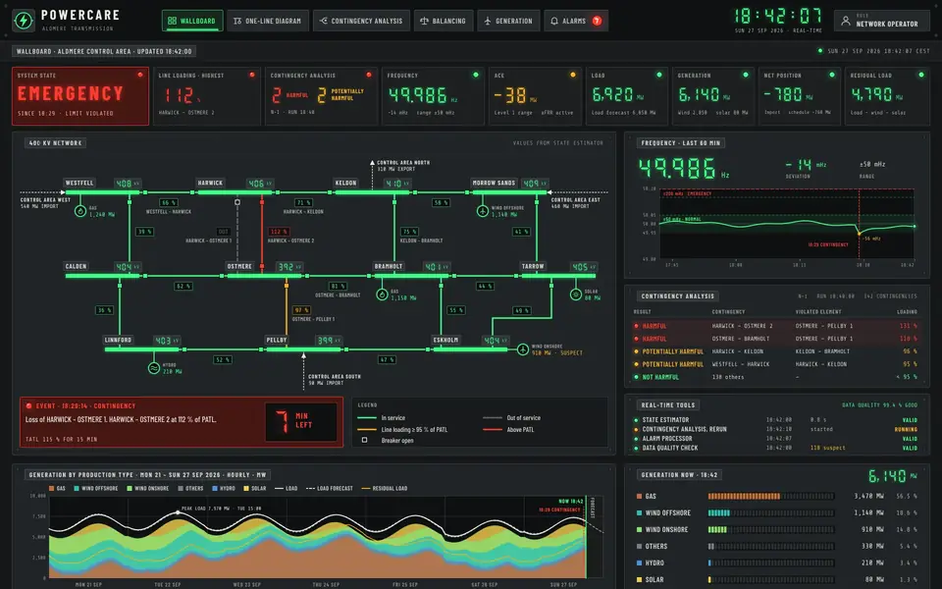Viewport: 942px width, 589px height.
Task: Click the Gas swatch in production chart legend
Action: tap(52, 489)
